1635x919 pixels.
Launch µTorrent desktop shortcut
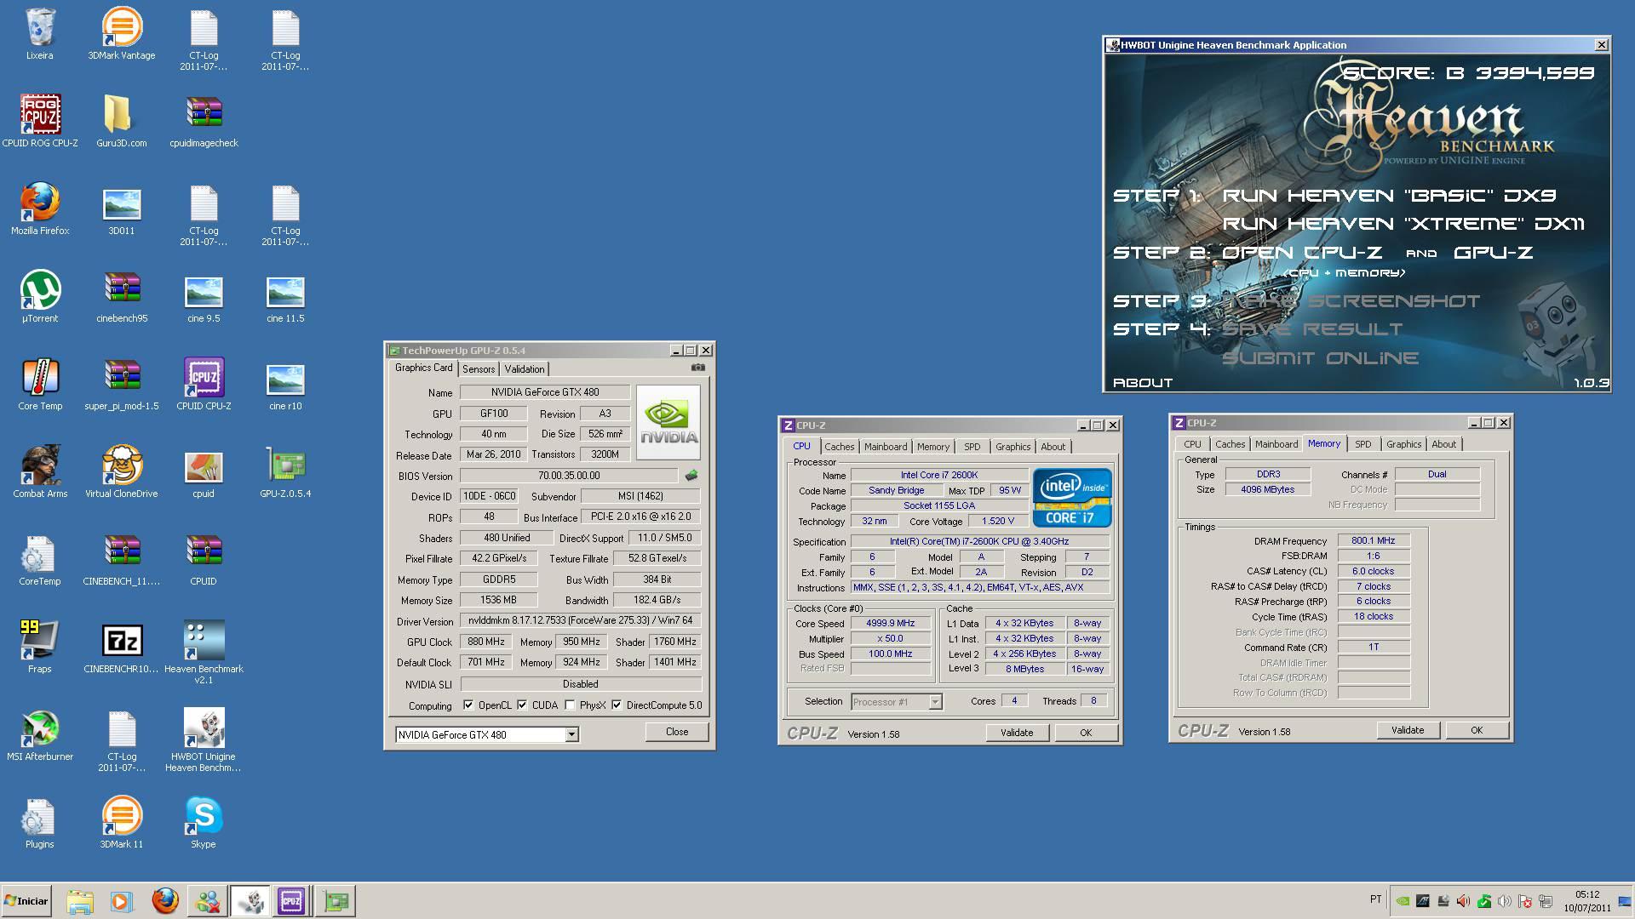pos(39,297)
